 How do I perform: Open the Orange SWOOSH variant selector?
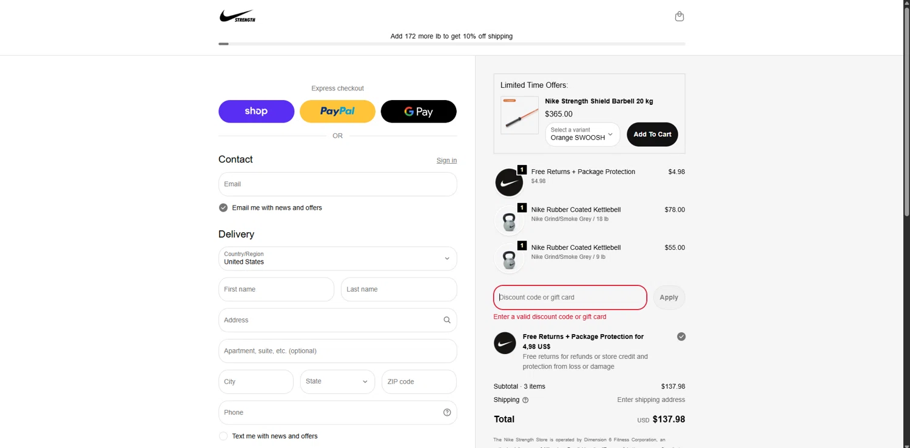[582, 134]
